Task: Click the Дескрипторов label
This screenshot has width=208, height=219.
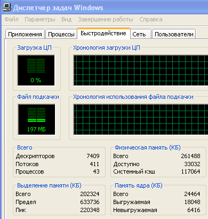Action: (35, 156)
